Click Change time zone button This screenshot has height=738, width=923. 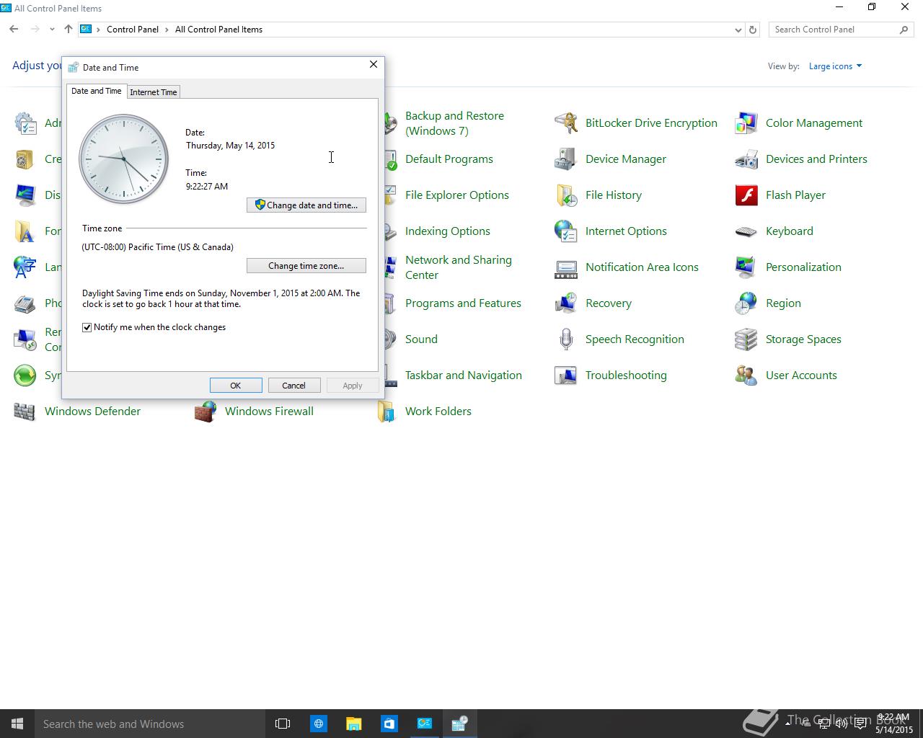[306, 266]
